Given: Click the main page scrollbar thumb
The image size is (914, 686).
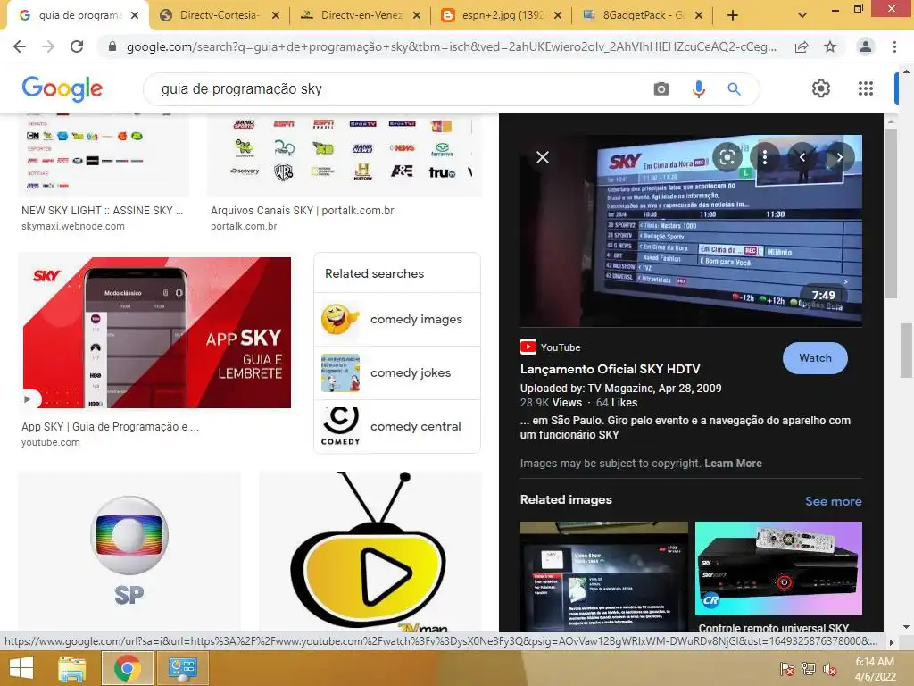Looking at the screenshot, I should point(906,350).
